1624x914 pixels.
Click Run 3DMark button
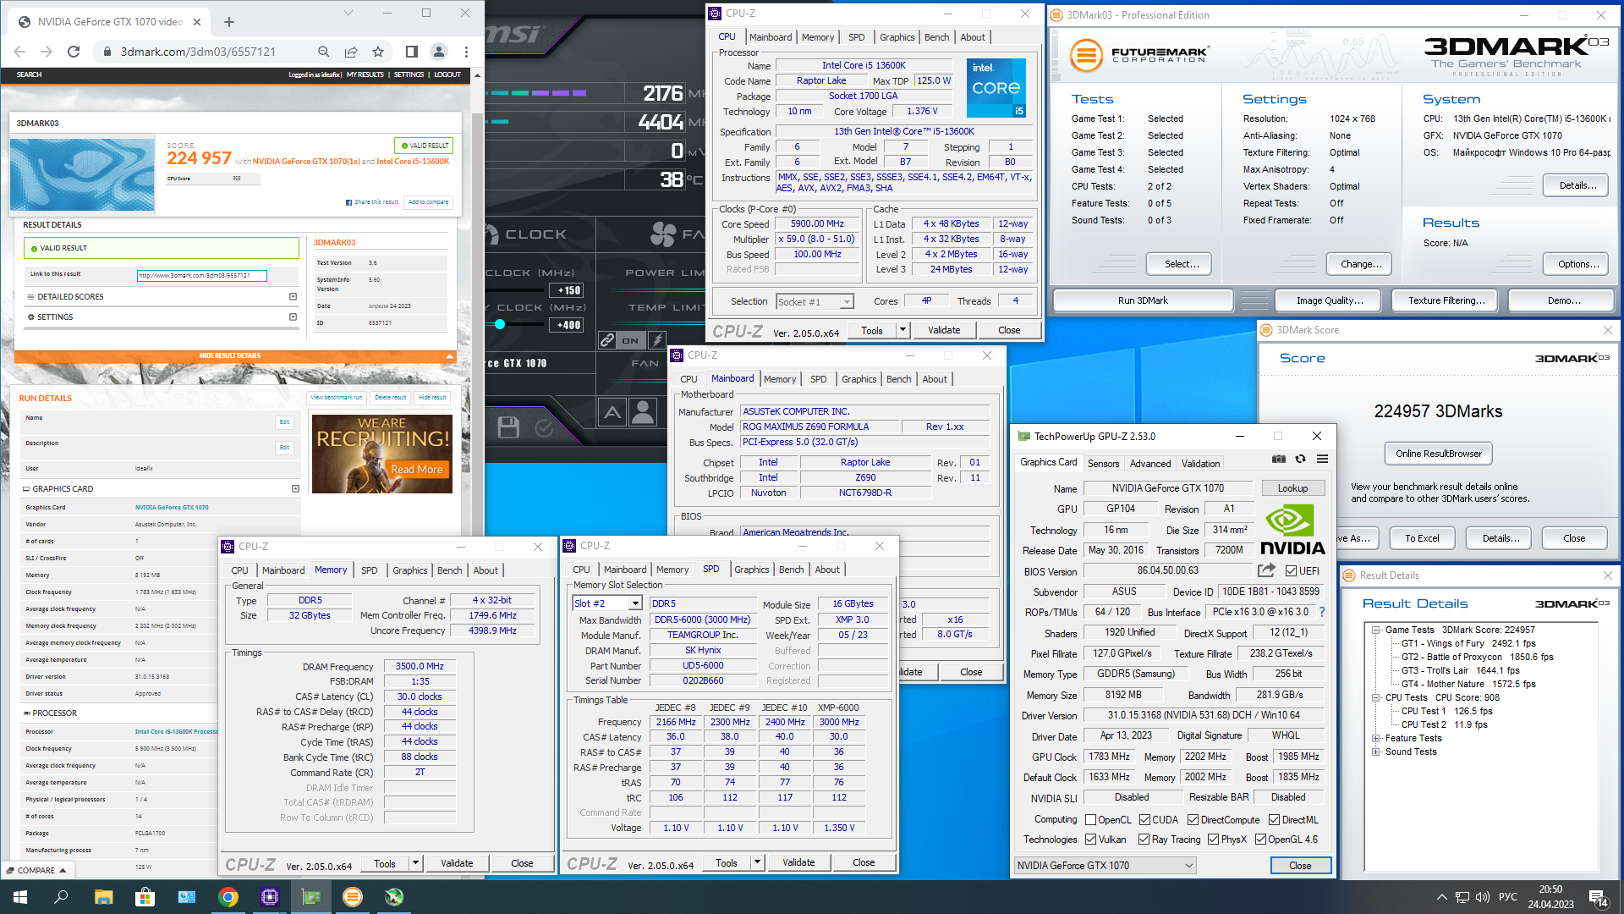pos(1143,300)
